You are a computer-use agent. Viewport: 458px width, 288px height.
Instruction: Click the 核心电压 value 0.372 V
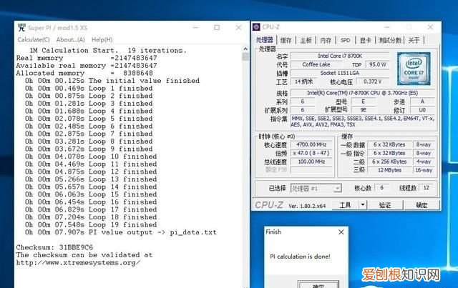click(x=372, y=81)
